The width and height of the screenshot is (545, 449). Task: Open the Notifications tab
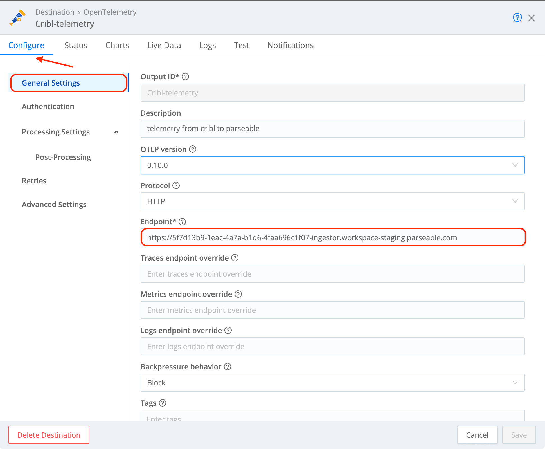290,45
